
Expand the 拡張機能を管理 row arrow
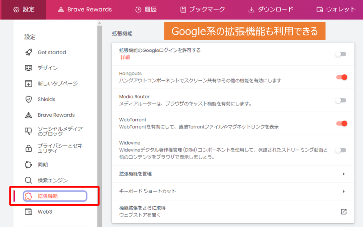coord(344,174)
